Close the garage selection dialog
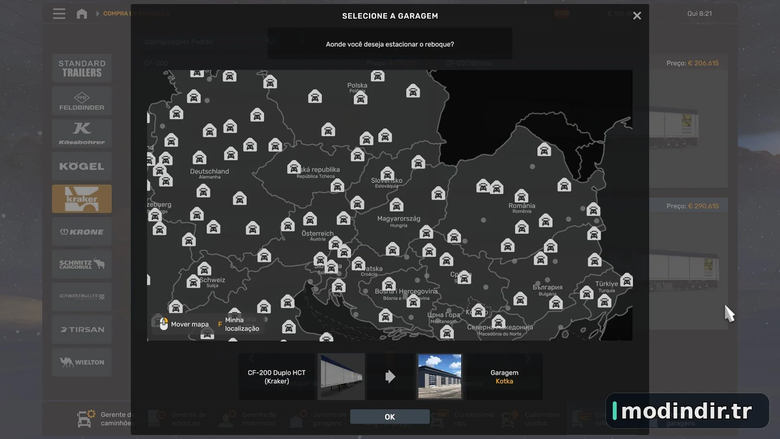 point(637,16)
